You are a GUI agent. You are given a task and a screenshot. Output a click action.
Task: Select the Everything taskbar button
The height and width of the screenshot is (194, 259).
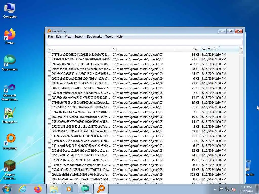click(101, 189)
